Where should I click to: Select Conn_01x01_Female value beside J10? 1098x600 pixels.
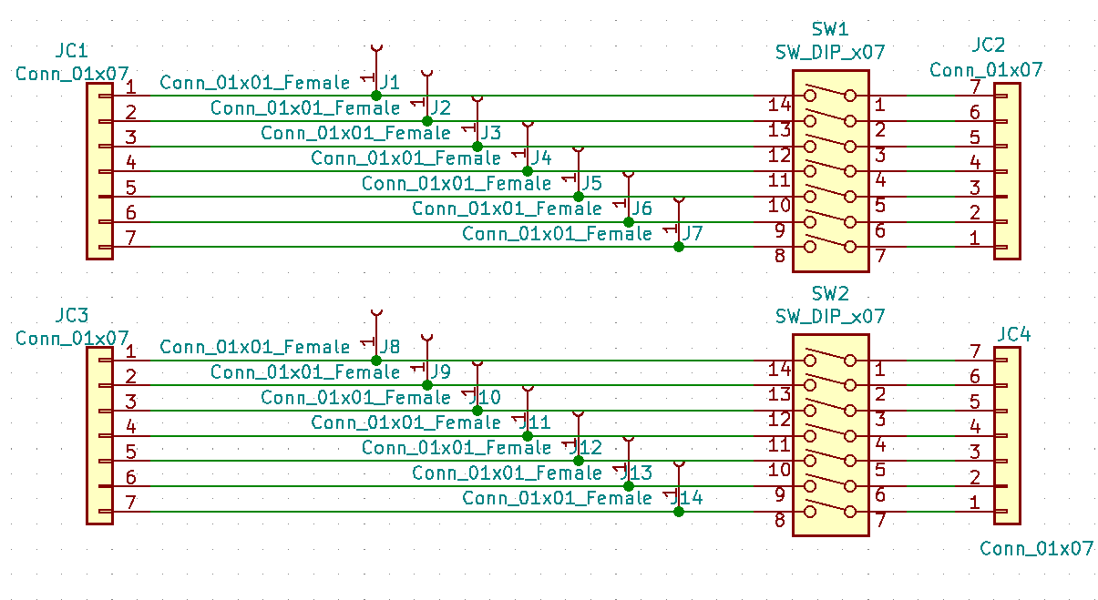(x=356, y=397)
